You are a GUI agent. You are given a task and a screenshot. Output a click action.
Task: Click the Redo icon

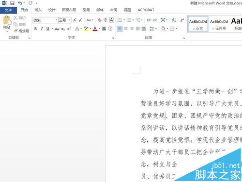click(30, 3)
